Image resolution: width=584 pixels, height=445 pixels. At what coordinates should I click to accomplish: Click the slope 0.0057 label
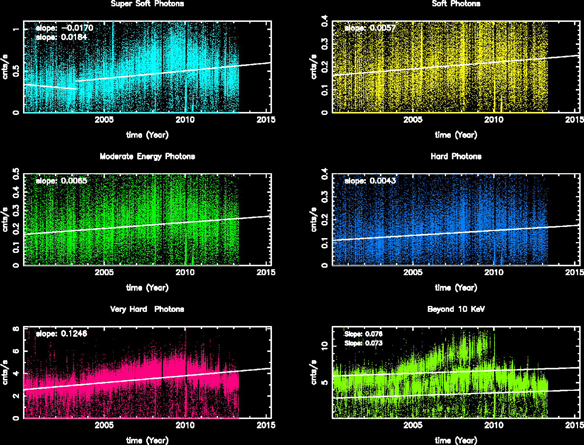click(x=370, y=28)
